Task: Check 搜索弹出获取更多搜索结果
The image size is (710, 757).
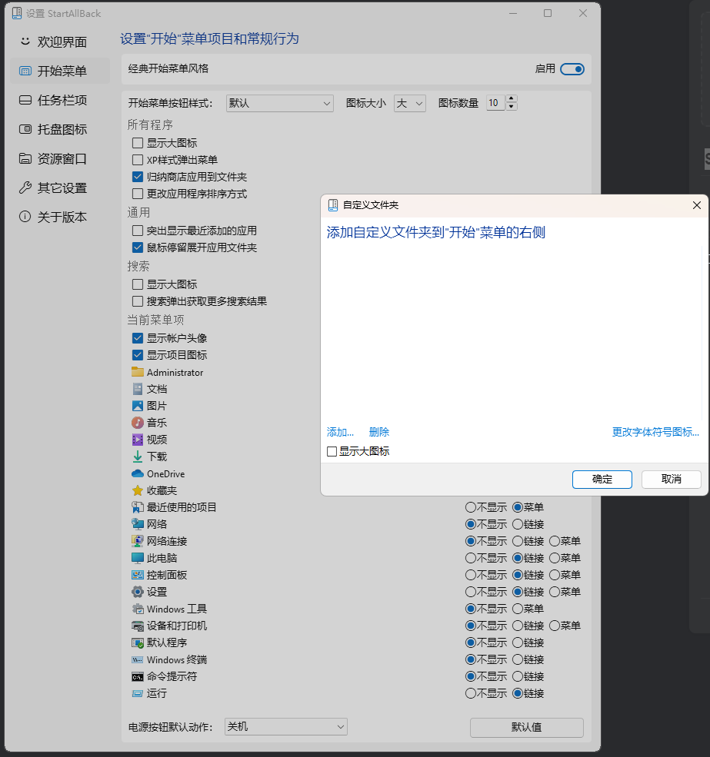Action: click(138, 301)
